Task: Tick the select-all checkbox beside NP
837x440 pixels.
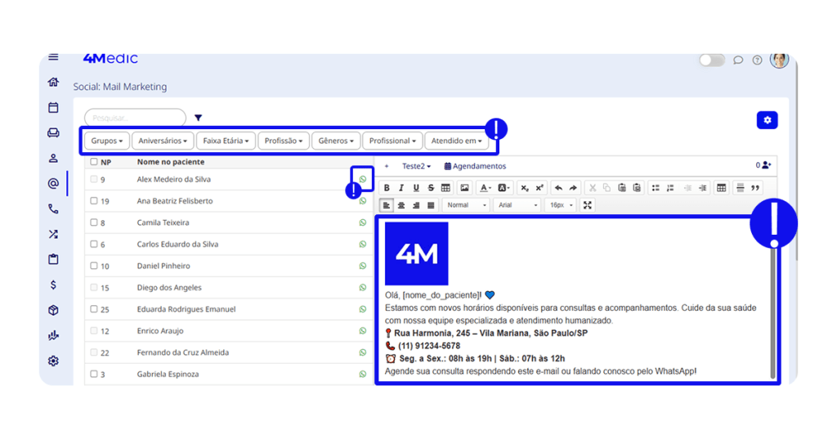Action: tap(94, 162)
